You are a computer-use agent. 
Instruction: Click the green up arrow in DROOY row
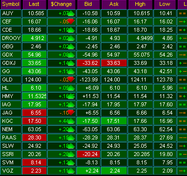pyautogui.click(x=71, y=38)
